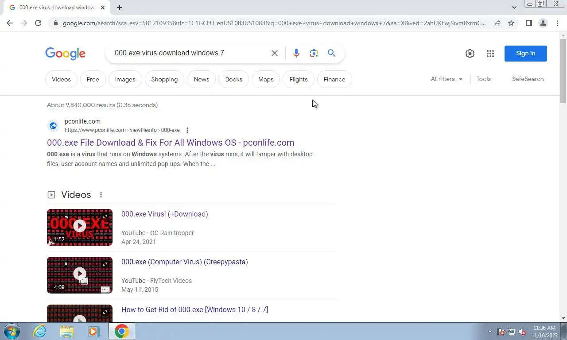Open Chrome profile avatar menu
This screenshot has height=340, width=567.
(x=543, y=23)
